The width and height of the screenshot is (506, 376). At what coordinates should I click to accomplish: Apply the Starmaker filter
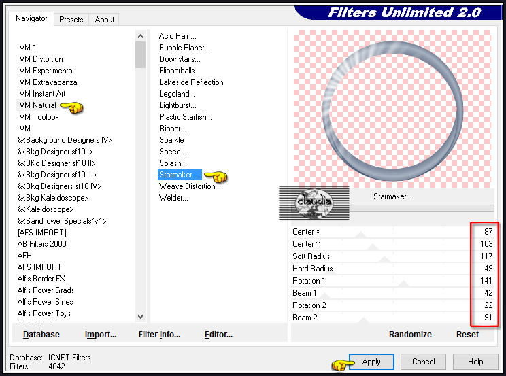[x=371, y=362]
